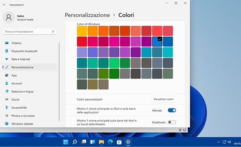Open Accessibilità settings
Screen dimensions: 241x147
(x=30, y=108)
